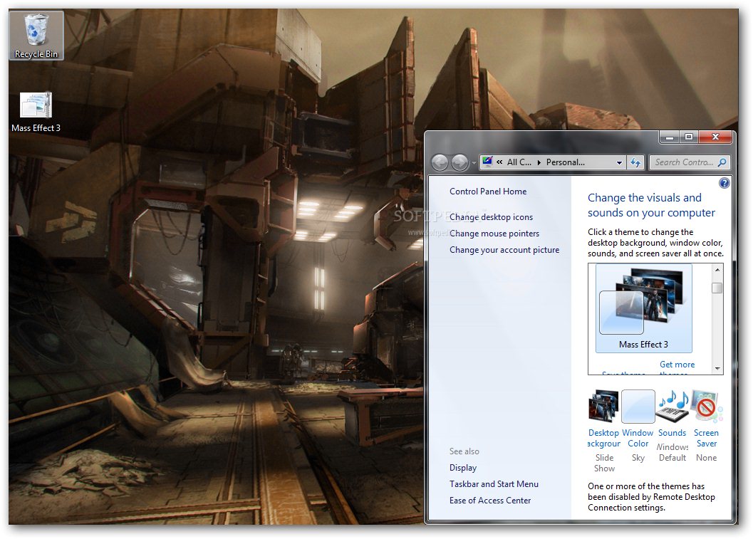The image size is (753, 539).
Task: Click the See also label
Action: click(464, 451)
